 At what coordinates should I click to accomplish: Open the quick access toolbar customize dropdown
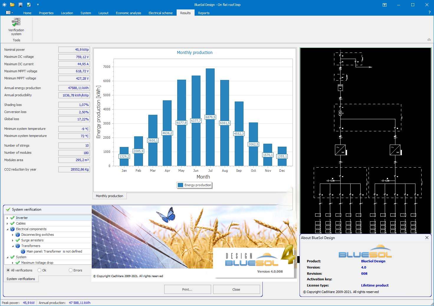coord(38,5)
